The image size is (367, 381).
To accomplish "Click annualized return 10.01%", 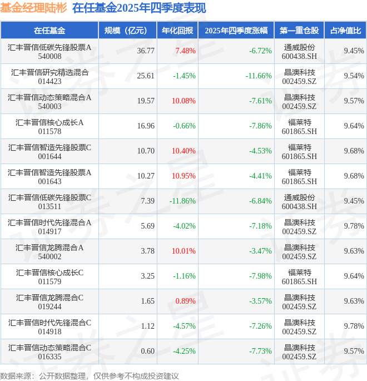I will (x=183, y=251).
